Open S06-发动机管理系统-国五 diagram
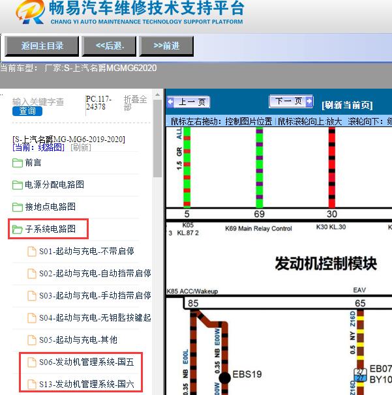The image size is (392, 395). [x=87, y=362]
